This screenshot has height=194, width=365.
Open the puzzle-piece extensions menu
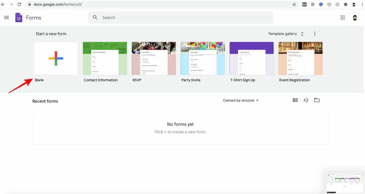point(346,4)
